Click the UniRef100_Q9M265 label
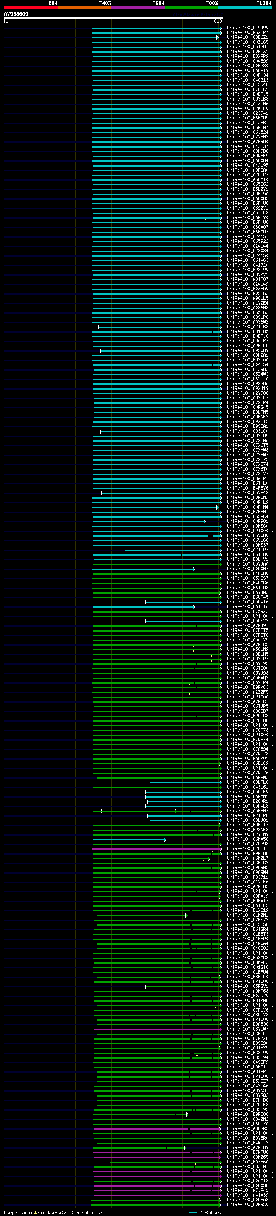The width and height of the screenshot is (276, 1216). click(248, 1157)
